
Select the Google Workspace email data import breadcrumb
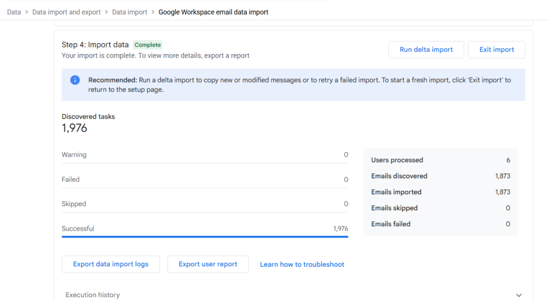tap(213, 12)
